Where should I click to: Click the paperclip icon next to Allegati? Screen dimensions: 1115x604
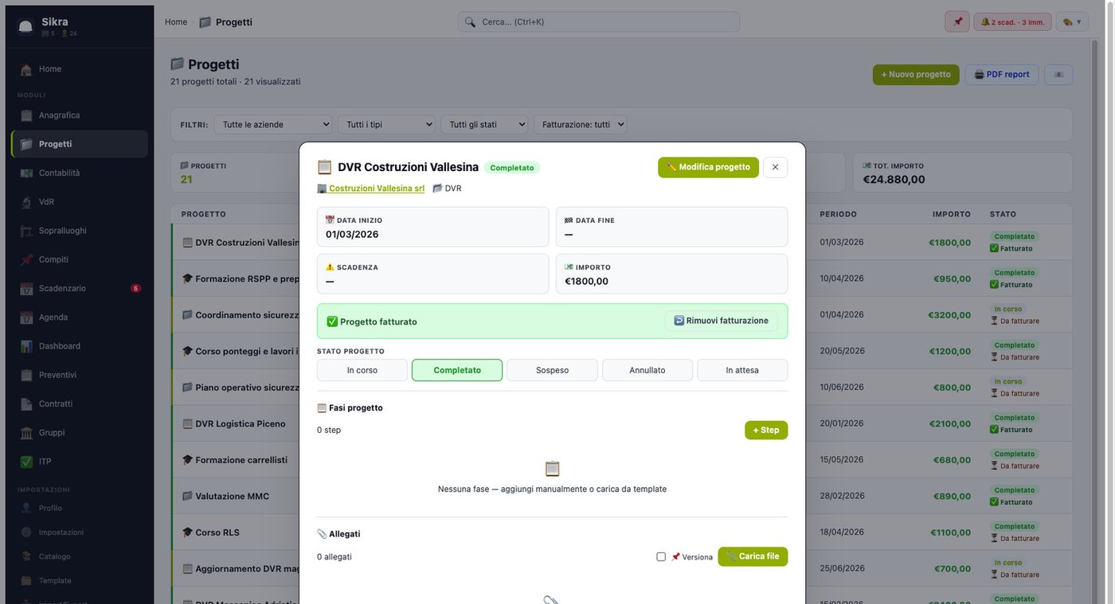[322, 534]
